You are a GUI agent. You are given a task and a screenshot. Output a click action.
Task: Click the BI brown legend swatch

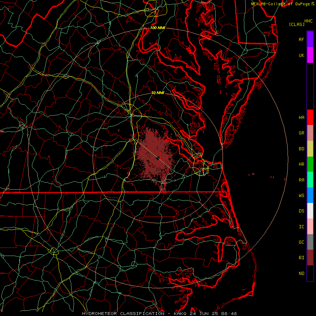tap(310, 258)
